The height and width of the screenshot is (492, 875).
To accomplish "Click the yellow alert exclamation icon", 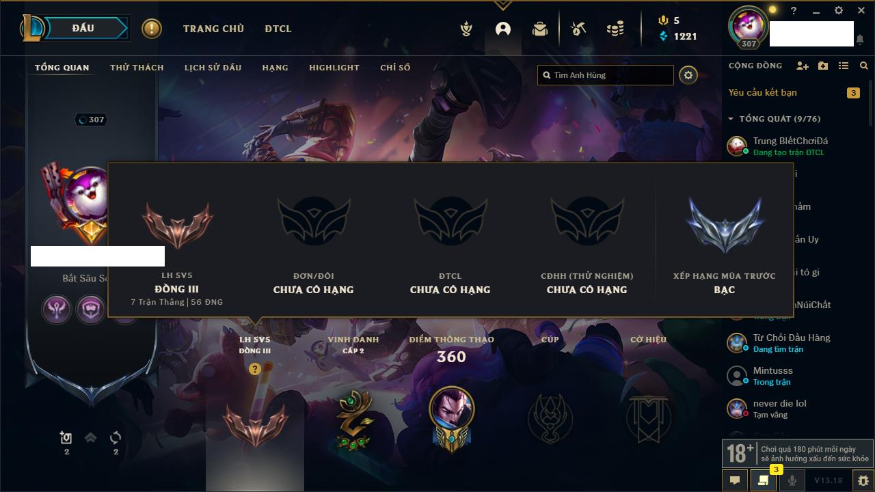I will (x=152, y=29).
